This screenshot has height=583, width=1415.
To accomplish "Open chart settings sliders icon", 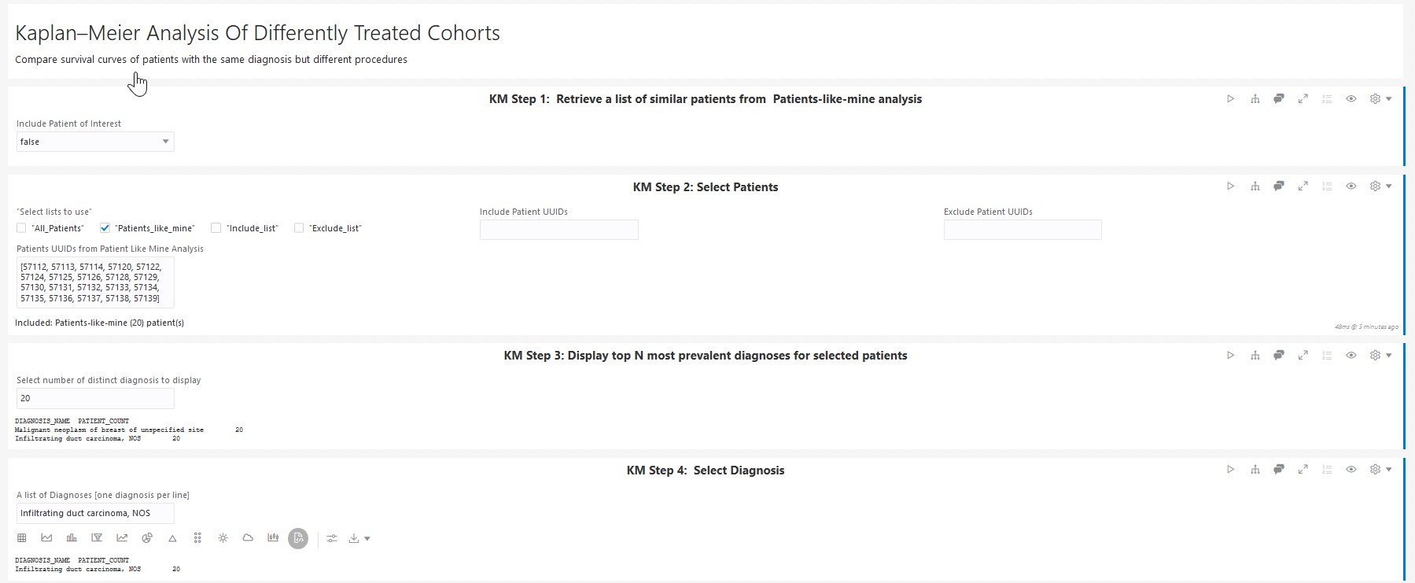I will pos(332,538).
